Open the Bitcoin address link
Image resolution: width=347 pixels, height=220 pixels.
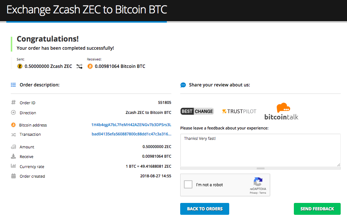pyautogui.click(x=131, y=125)
